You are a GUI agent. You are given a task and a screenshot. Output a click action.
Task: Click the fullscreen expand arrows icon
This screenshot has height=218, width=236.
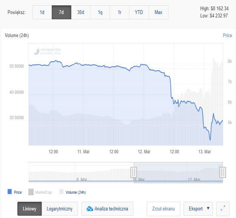click(x=223, y=209)
